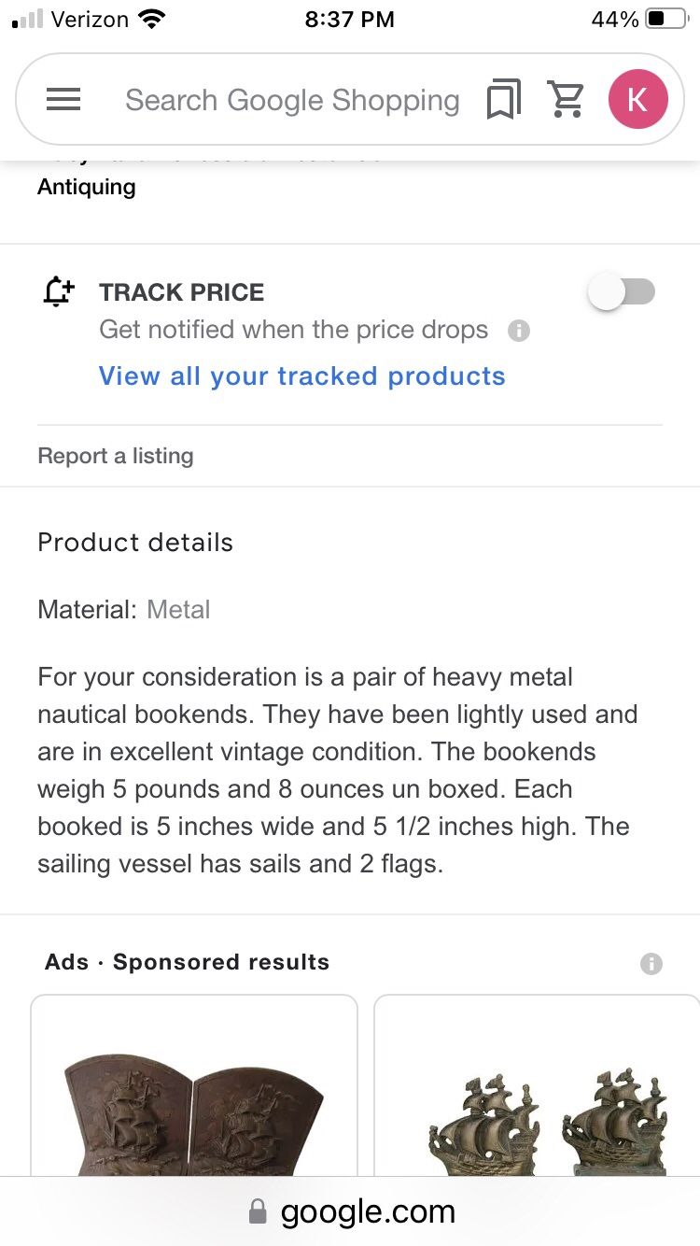Tap the lock icon beside google.com
This screenshot has width=700, height=1246.
(258, 1212)
